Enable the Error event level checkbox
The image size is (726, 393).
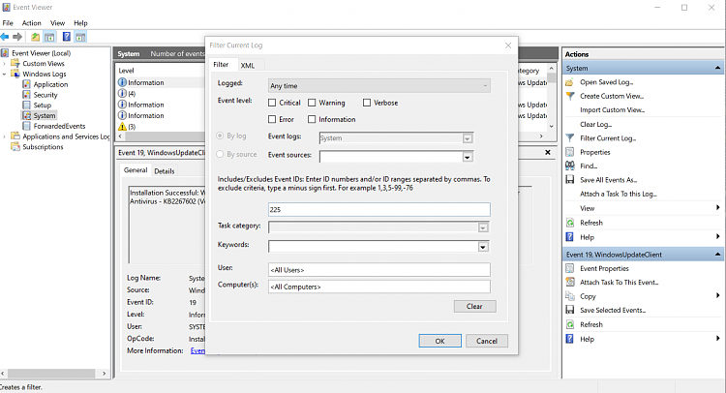point(272,119)
